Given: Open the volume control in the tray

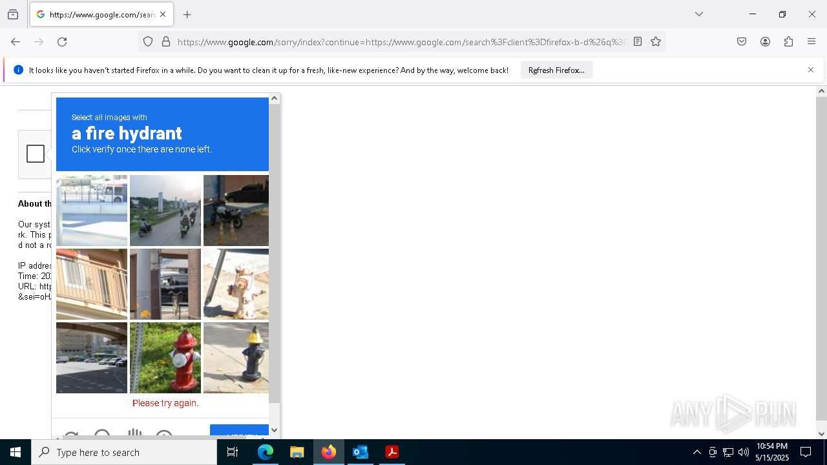Looking at the screenshot, I should [x=744, y=452].
